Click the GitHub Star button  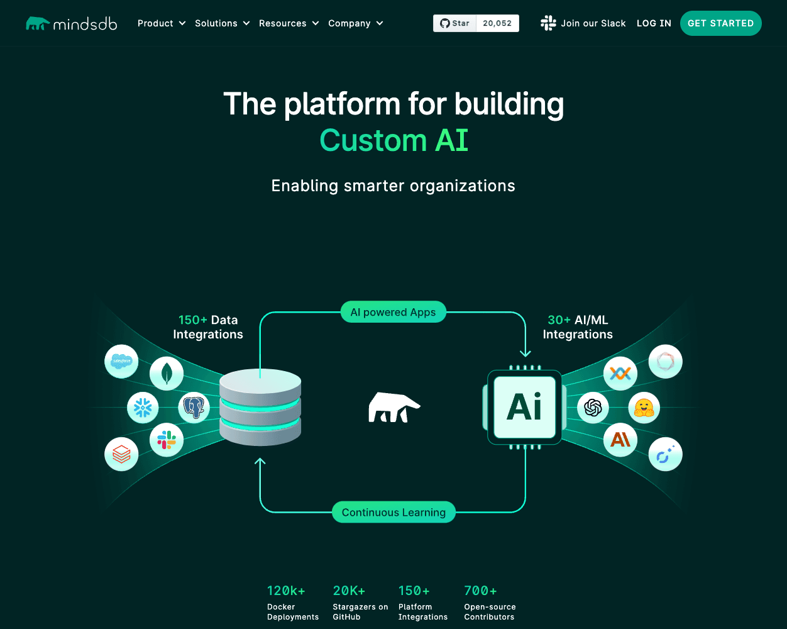coord(454,23)
